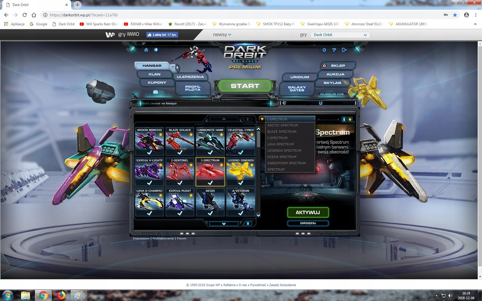482x301 pixels.
Task: Click the browser address bar URL
Action: [x=84, y=15]
